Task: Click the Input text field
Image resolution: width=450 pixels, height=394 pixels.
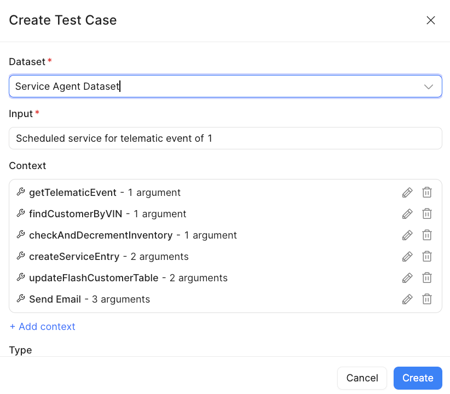Action: click(x=225, y=138)
